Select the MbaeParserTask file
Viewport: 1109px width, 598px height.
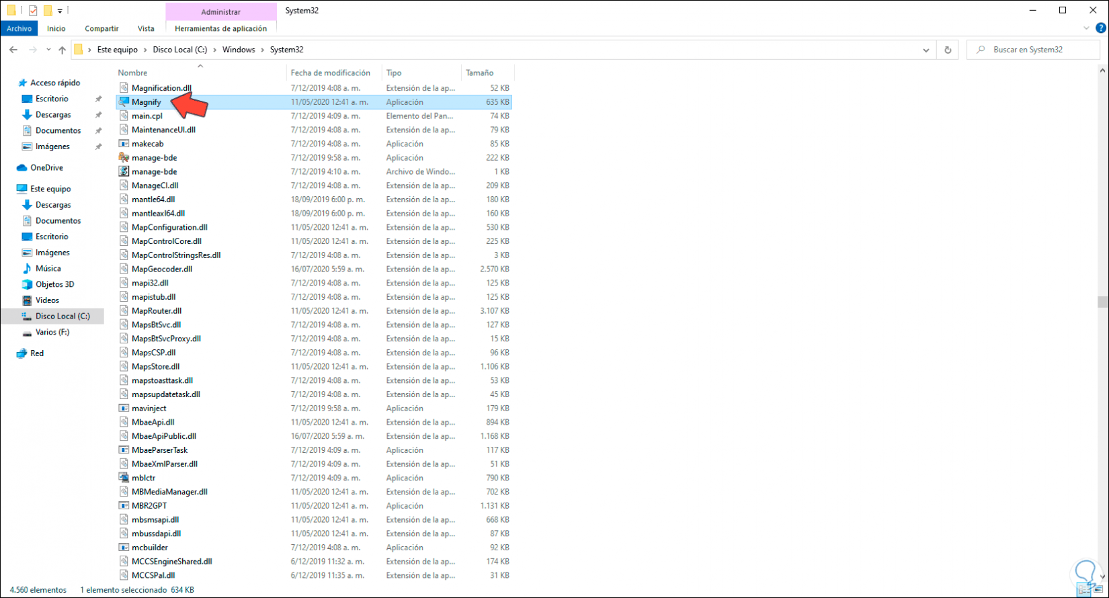(x=159, y=450)
